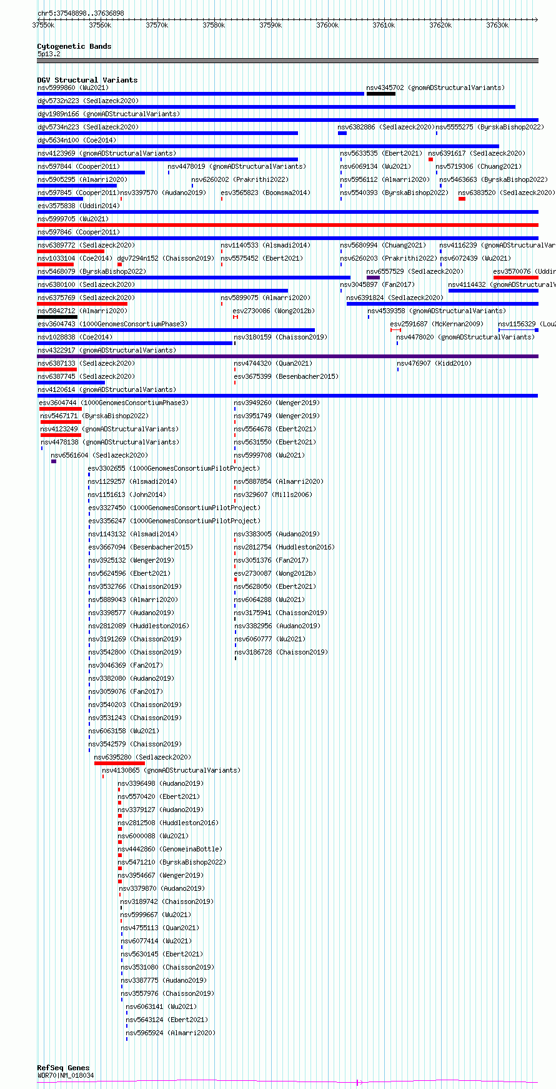The width and height of the screenshot is (556, 1089).
Task: Open nsv6260202 (Prakrithi2022) label
Action: pos(240,180)
